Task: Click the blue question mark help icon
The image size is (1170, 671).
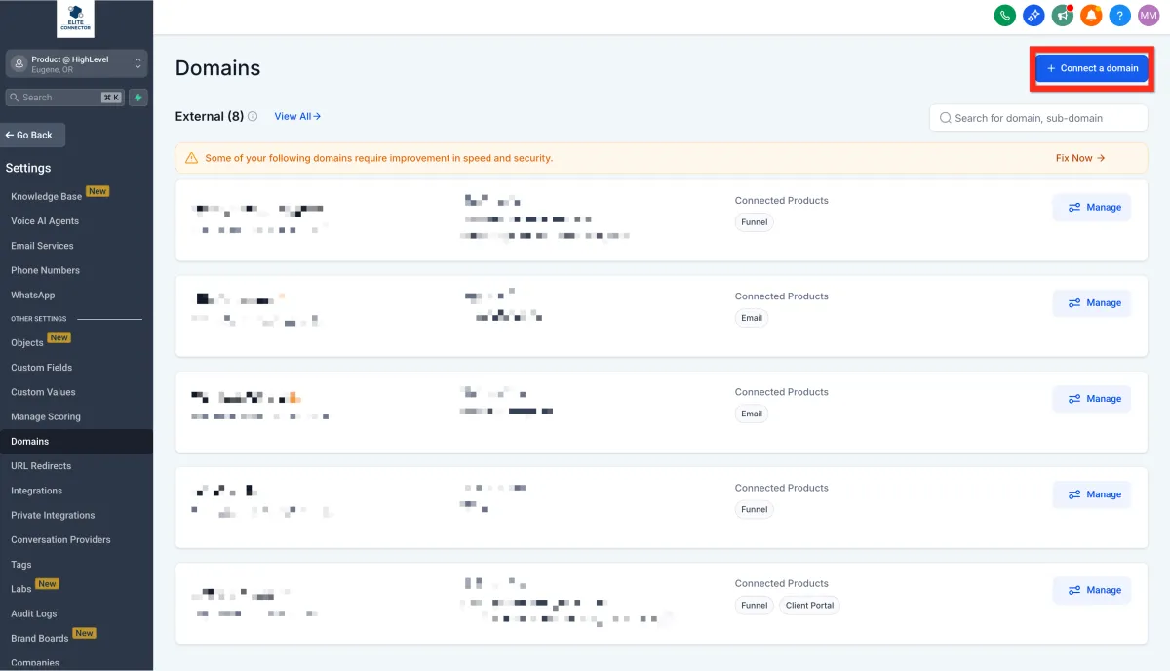Action: point(1120,16)
